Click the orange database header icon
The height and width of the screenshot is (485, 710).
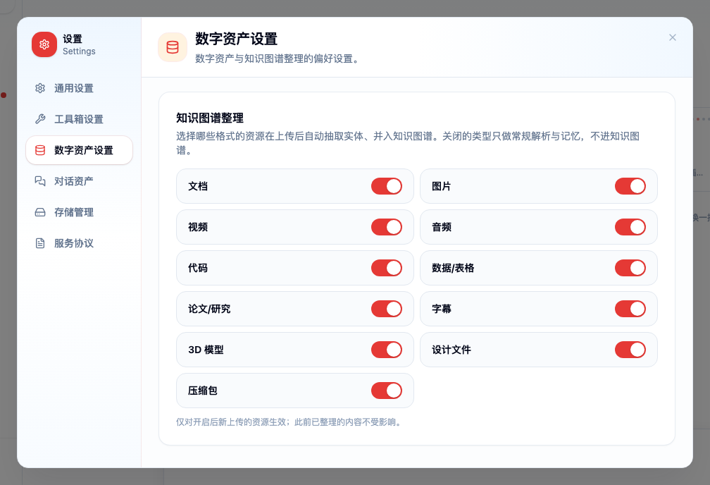pyautogui.click(x=173, y=47)
